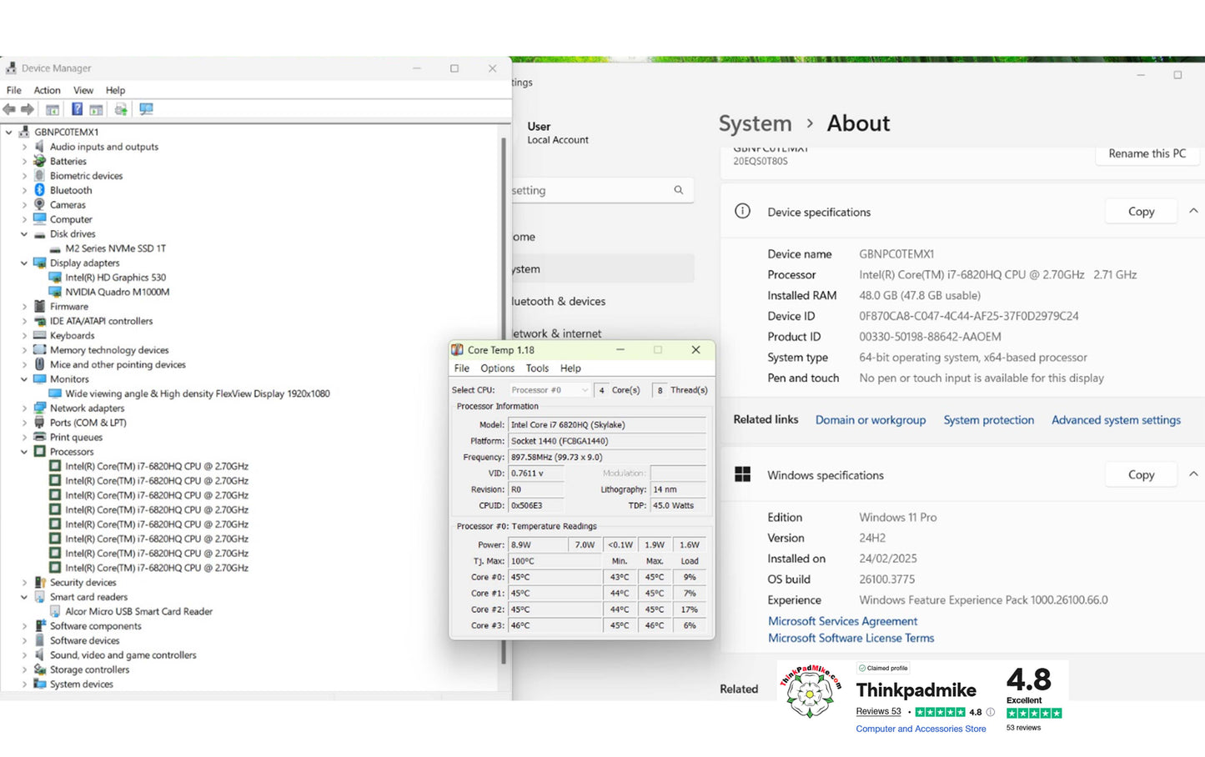Collapse the Display adapters node
The height and width of the screenshot is (757, 1205).
coord(24,263)
